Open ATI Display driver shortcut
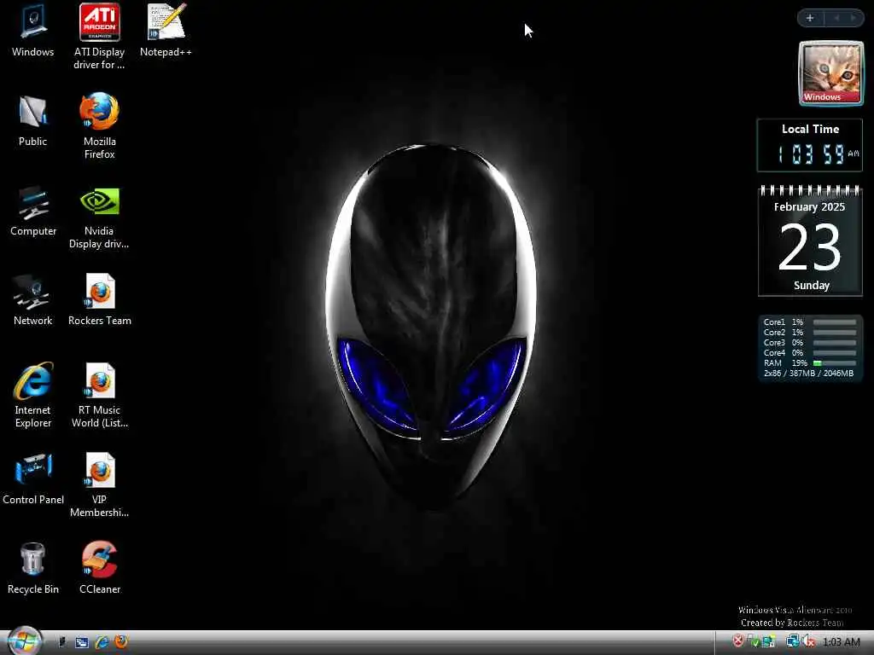 (x=99, y=37)
